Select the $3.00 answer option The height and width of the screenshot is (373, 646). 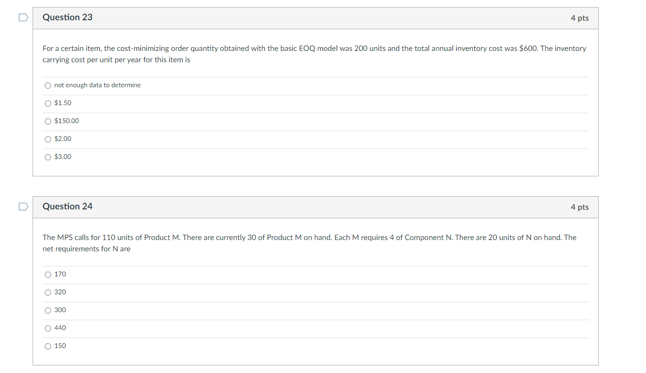pyautogui.click(x=48, y=157)
